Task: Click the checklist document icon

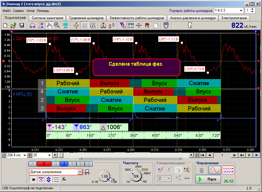Action: pos(155,26)
